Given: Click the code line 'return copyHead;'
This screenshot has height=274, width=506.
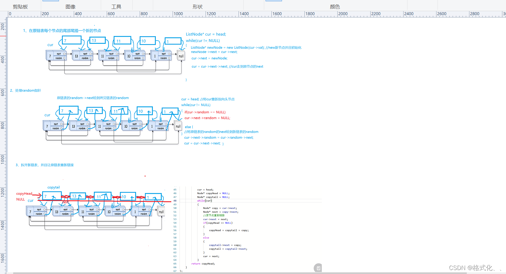Looking at the screenshot, I should coord(203,264).
